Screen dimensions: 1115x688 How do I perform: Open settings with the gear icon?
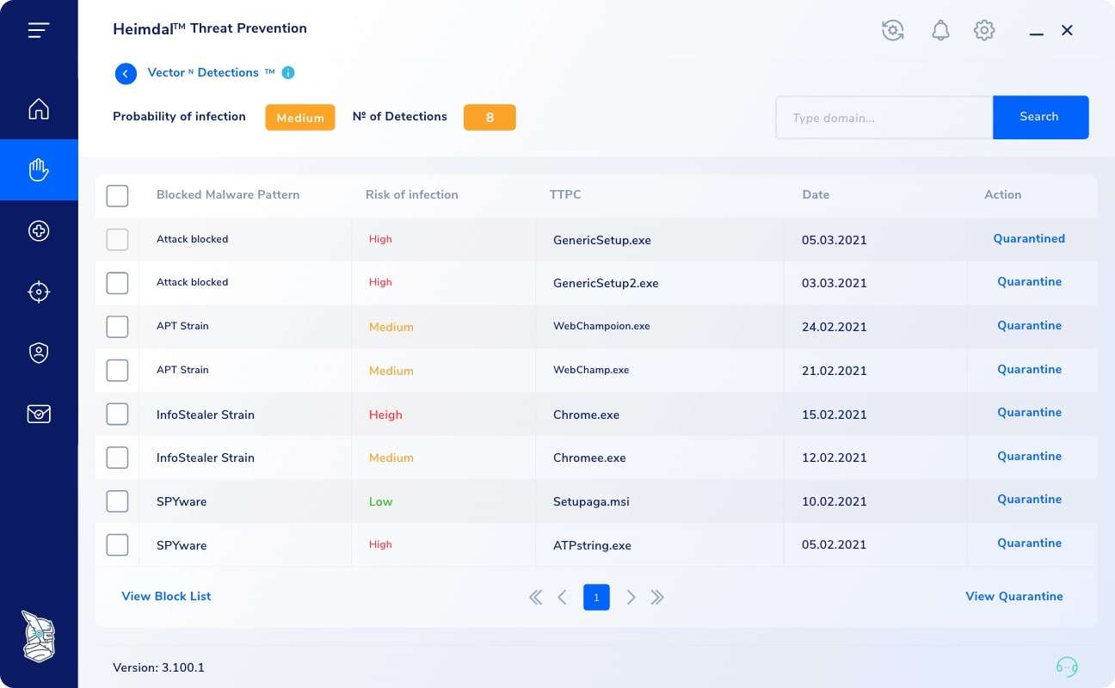click(x=984, y=30)
